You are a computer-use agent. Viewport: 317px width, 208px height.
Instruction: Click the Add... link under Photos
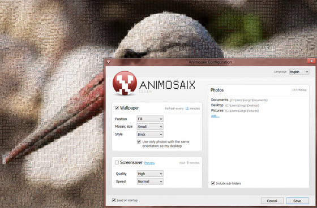215,116
